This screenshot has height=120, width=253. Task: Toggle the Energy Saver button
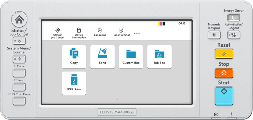(234, 18)
